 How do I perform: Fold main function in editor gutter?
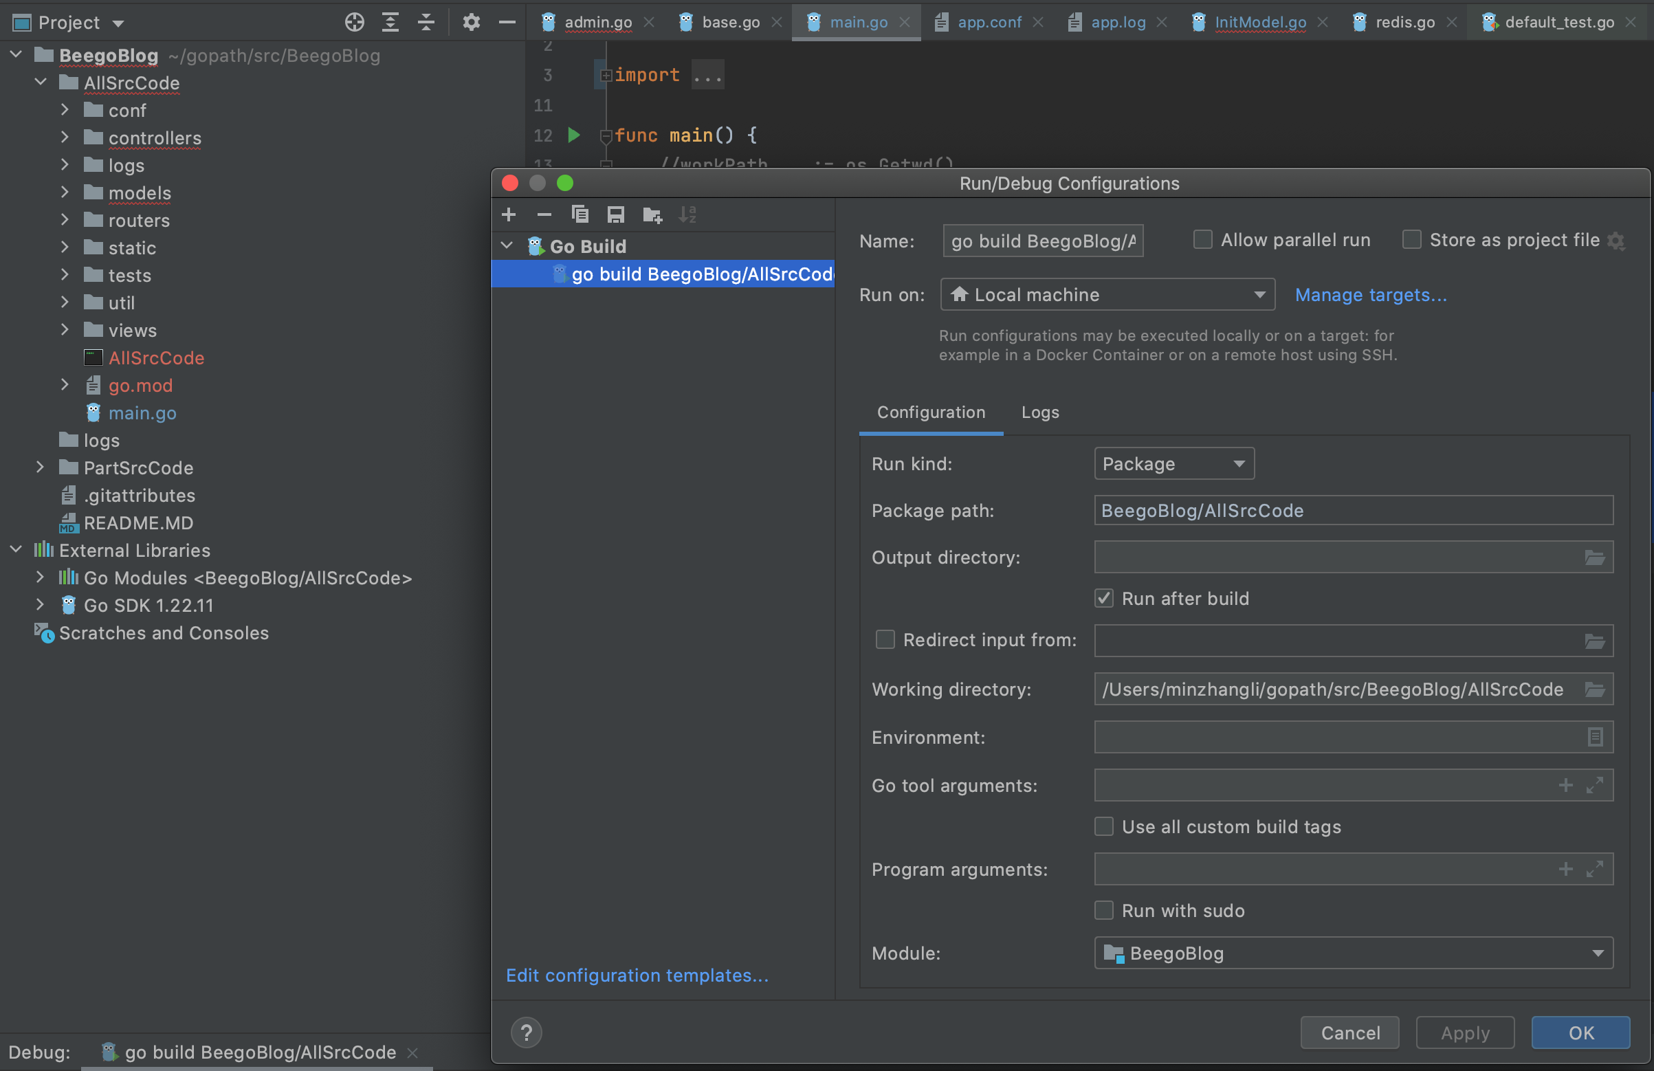click(x=606, y=136)
